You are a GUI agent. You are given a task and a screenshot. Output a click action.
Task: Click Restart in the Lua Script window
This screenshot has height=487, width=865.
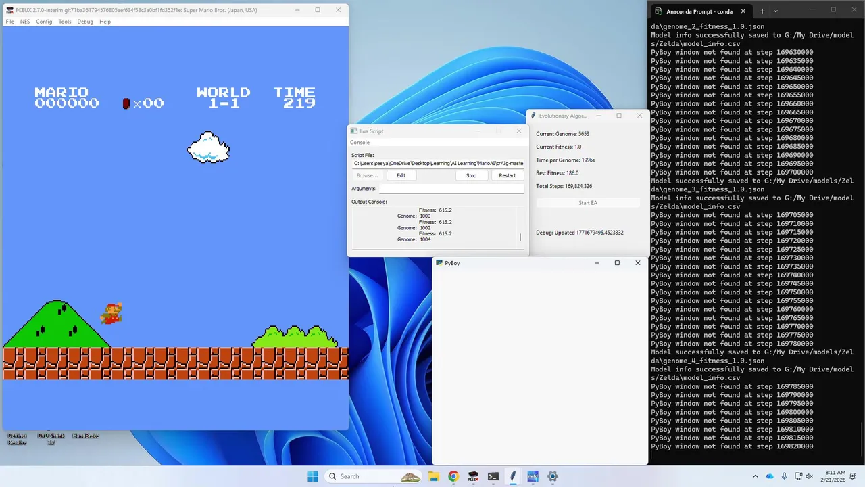508,175
